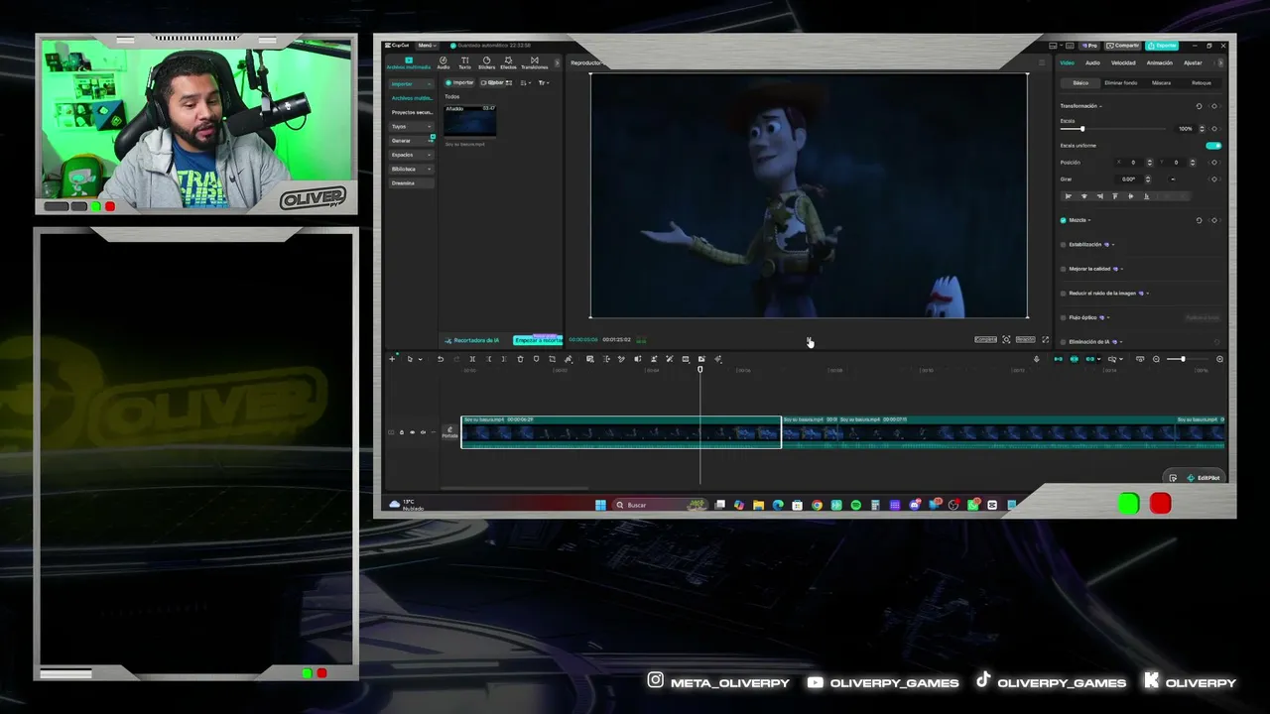Select Proyectos secundarios in sidebar
The height and width of the screenshot is (714, 1270).
[411, 112]
